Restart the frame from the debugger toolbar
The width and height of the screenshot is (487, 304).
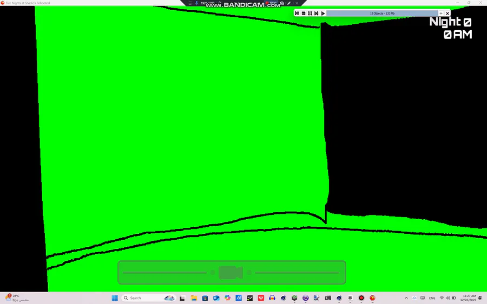click(x=297, y=13)
